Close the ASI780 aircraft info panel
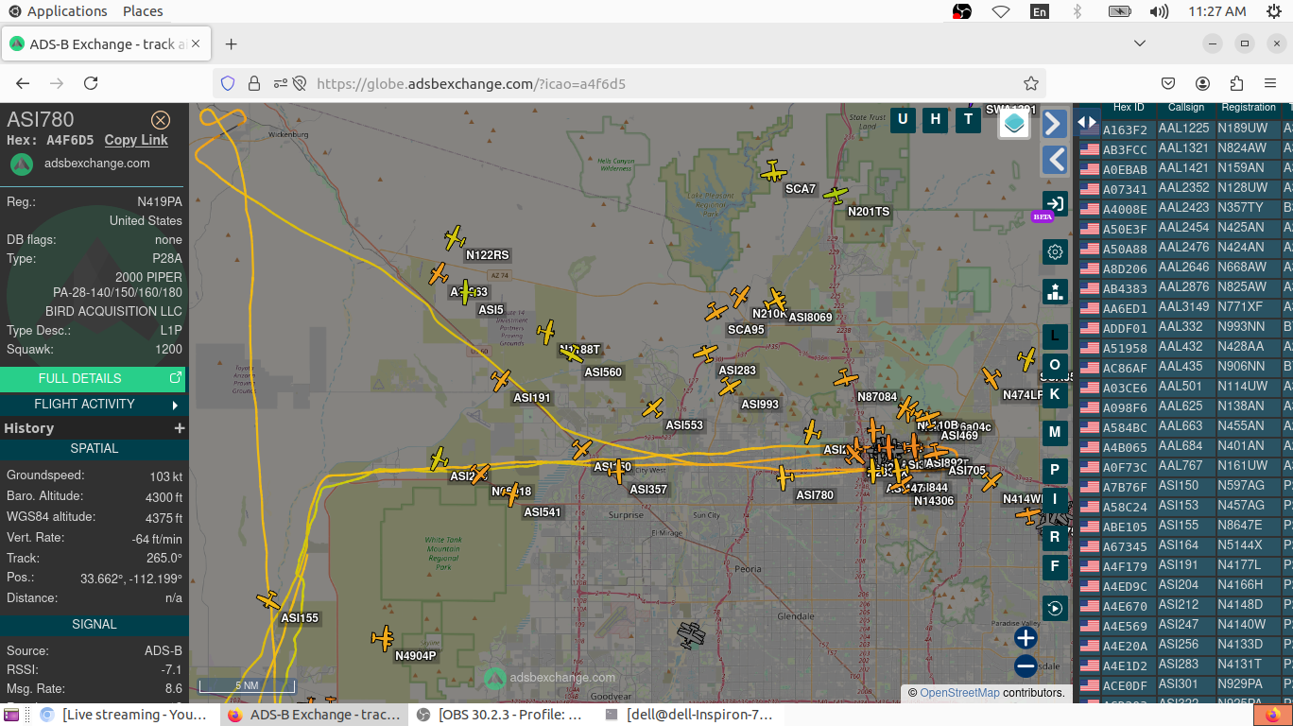 [x=161, y=120]
